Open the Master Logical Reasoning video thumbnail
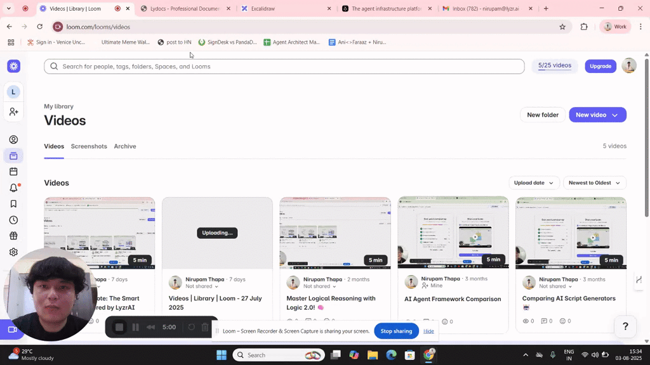Screen dimensions: 650x365 [335, 233]
